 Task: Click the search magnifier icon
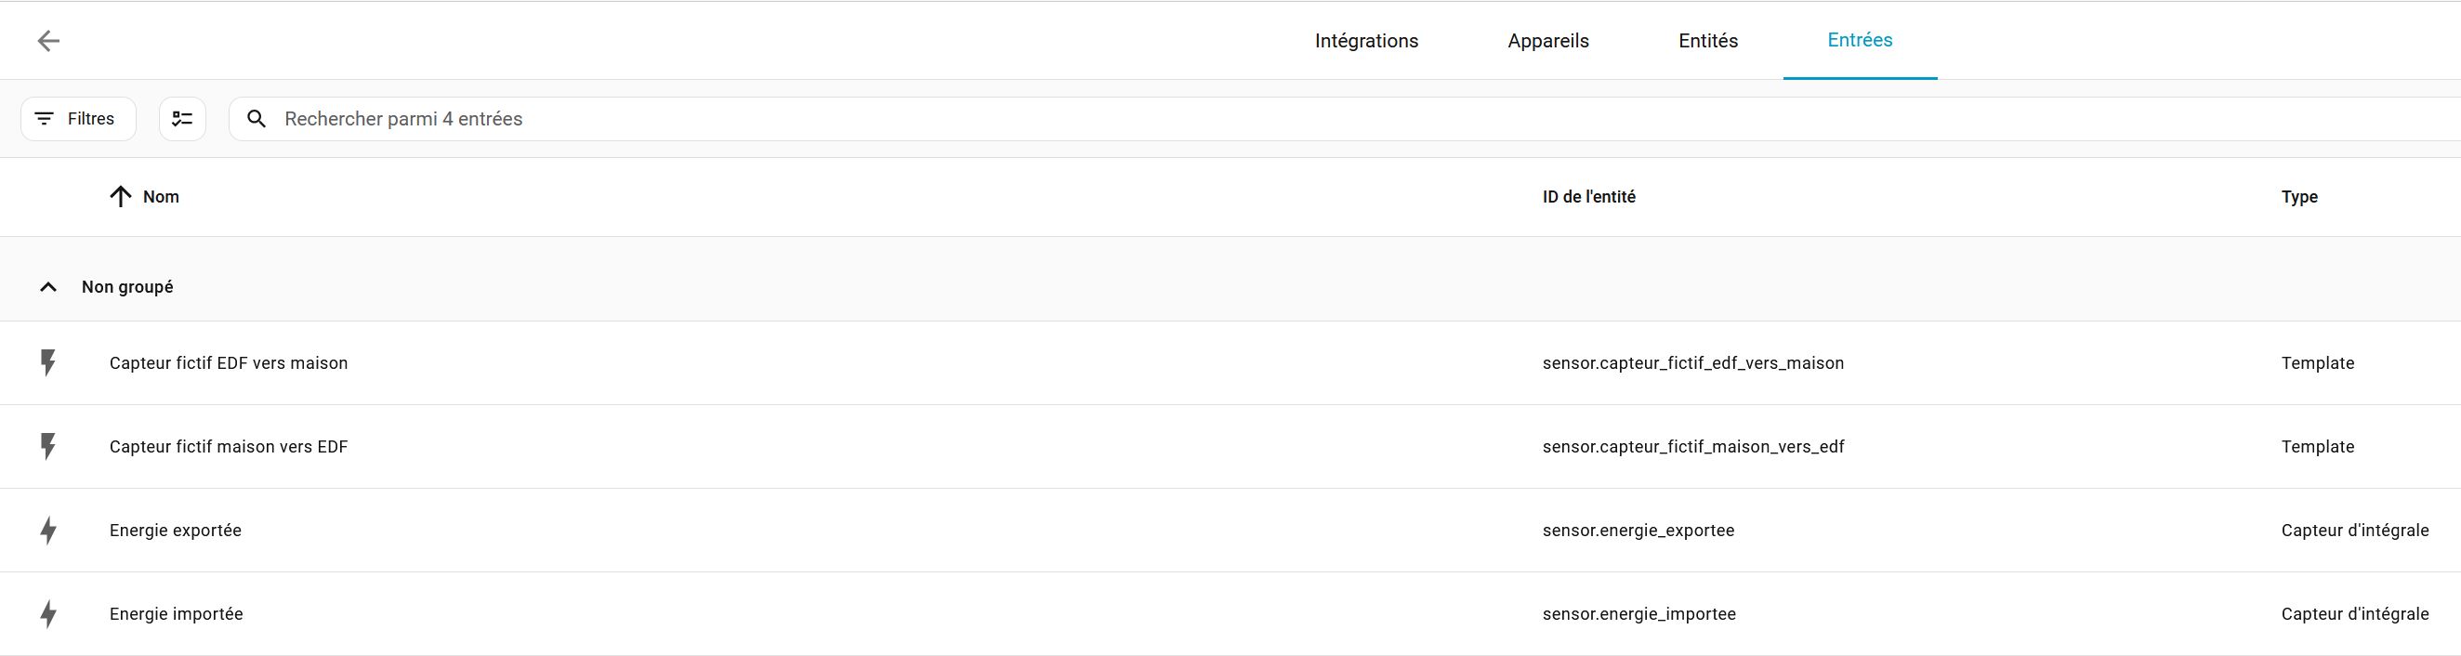point(256,119)
